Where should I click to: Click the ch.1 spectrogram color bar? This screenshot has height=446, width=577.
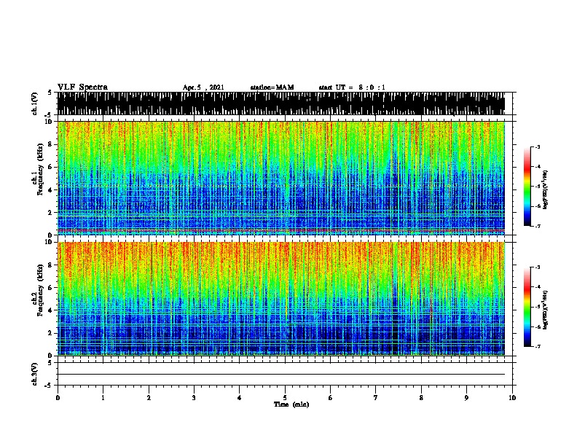[x=527, y=187]
